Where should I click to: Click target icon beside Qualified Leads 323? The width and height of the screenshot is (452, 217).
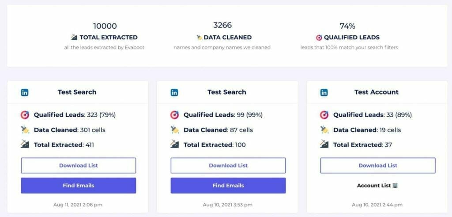pos(25,115)
